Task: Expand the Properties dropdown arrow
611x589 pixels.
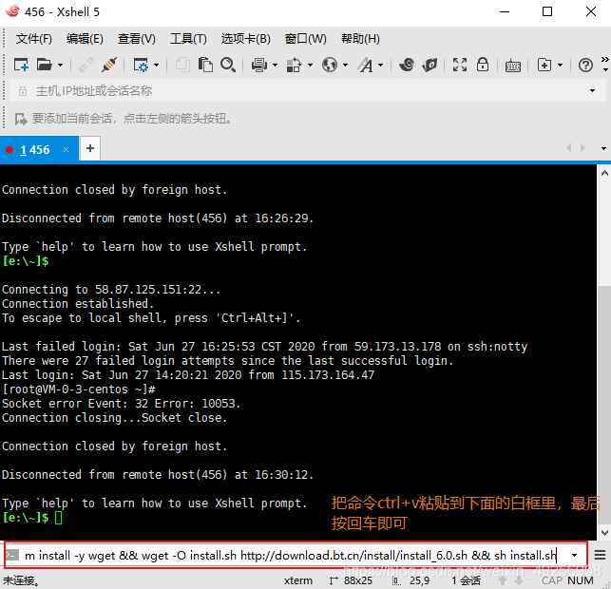Action: [x=156, y=65]
